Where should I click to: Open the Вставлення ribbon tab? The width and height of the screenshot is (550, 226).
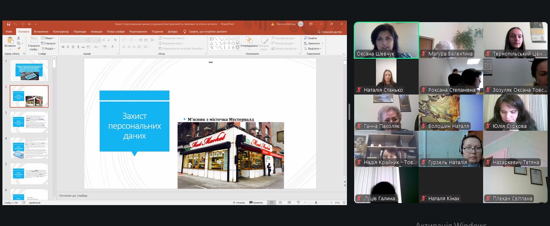[41, 31]
